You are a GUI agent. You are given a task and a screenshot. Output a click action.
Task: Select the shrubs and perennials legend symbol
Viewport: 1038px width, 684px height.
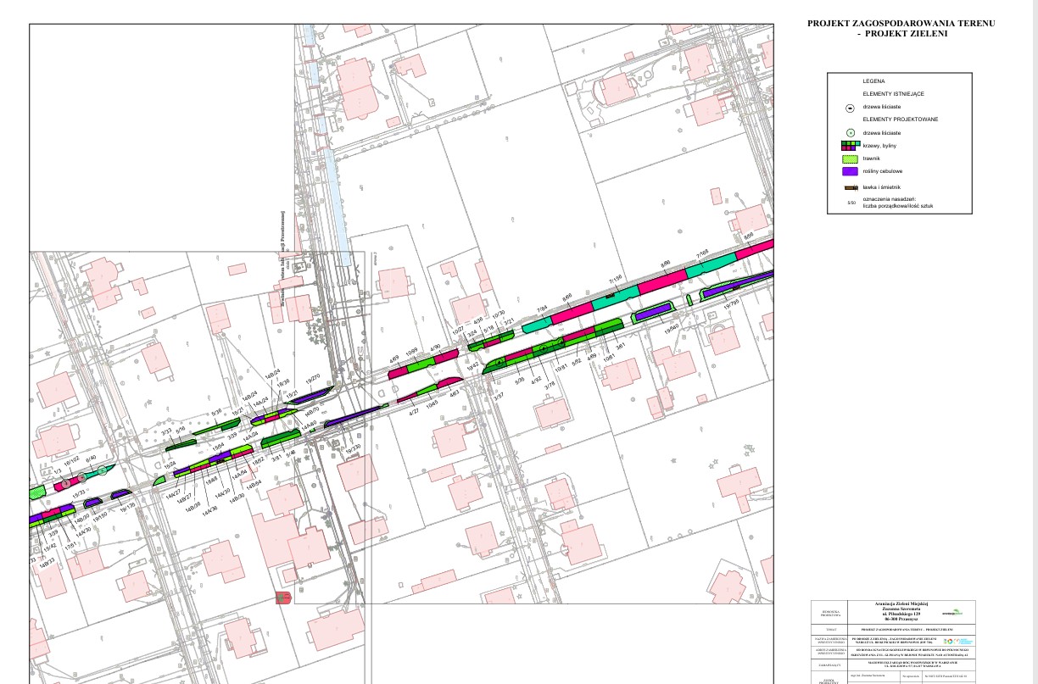849,146
